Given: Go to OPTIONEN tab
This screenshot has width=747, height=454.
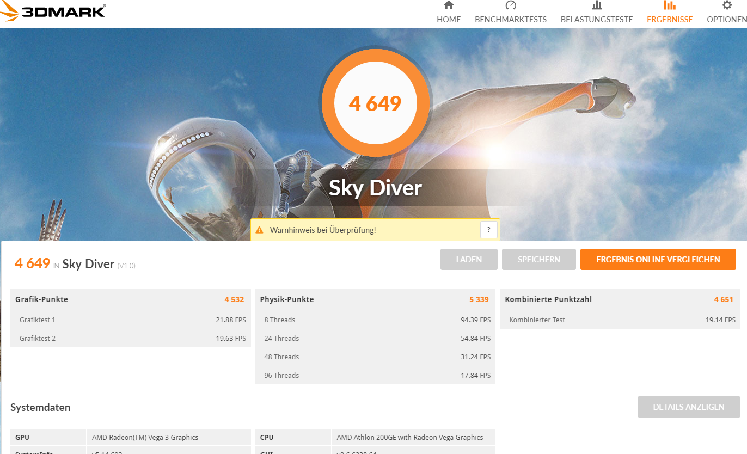Looking at the screenshot, I should coord(727,19).
